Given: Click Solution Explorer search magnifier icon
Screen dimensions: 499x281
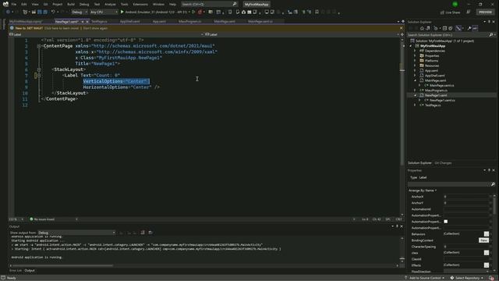Looking at the screenshot, I should [x=491, y=34].
